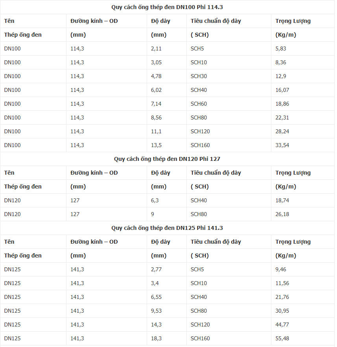Click the weight value 11,56
This screenshot has width=337, height=347.
point(282,283)
